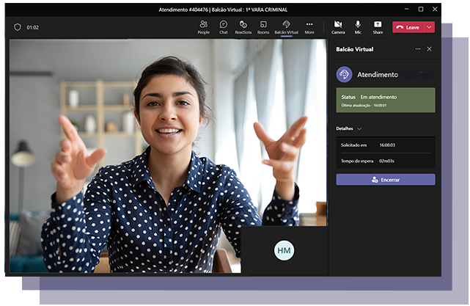This screenshot has width=470, height=306.
Task: Collapse the Detalhes section
Action: point(359,128)
